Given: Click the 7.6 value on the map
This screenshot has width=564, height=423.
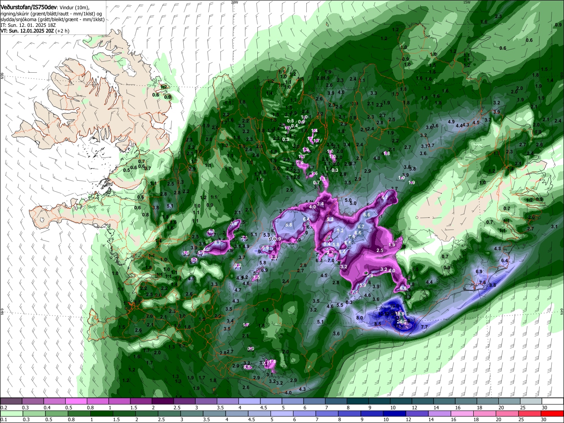Looking at the screenshot, I should click(x=482, y=283).
